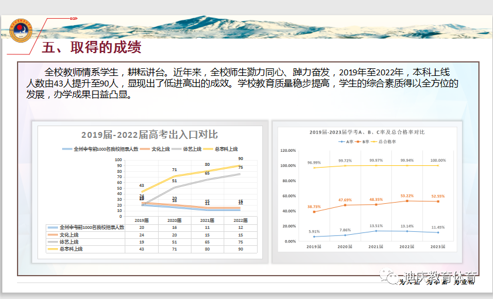Click the 2019届-2022届高考出入口对比 chart title

[x=149, y=135]
